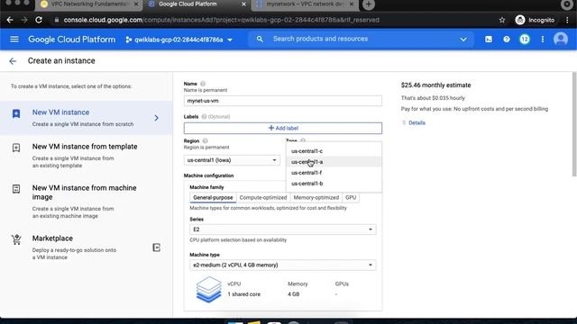Open the help question mark menu
Viewport: 577px width, 324px height.
pos(507,40)
